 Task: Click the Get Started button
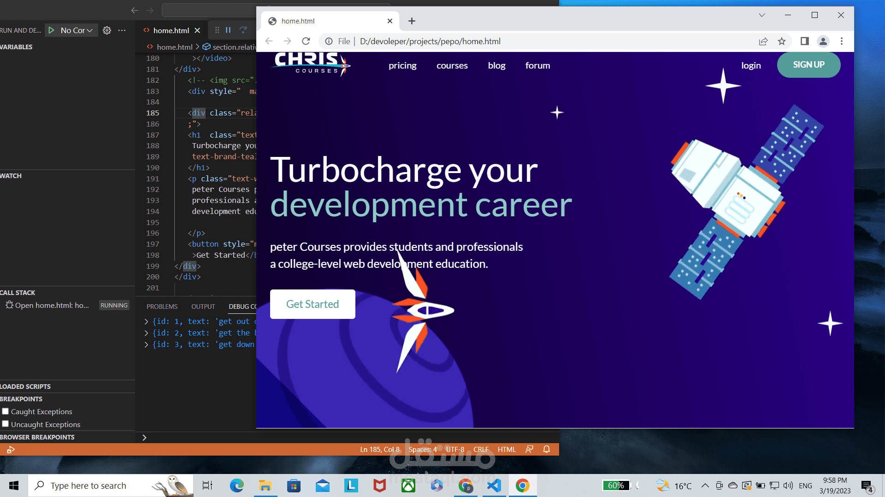(313, 304)
